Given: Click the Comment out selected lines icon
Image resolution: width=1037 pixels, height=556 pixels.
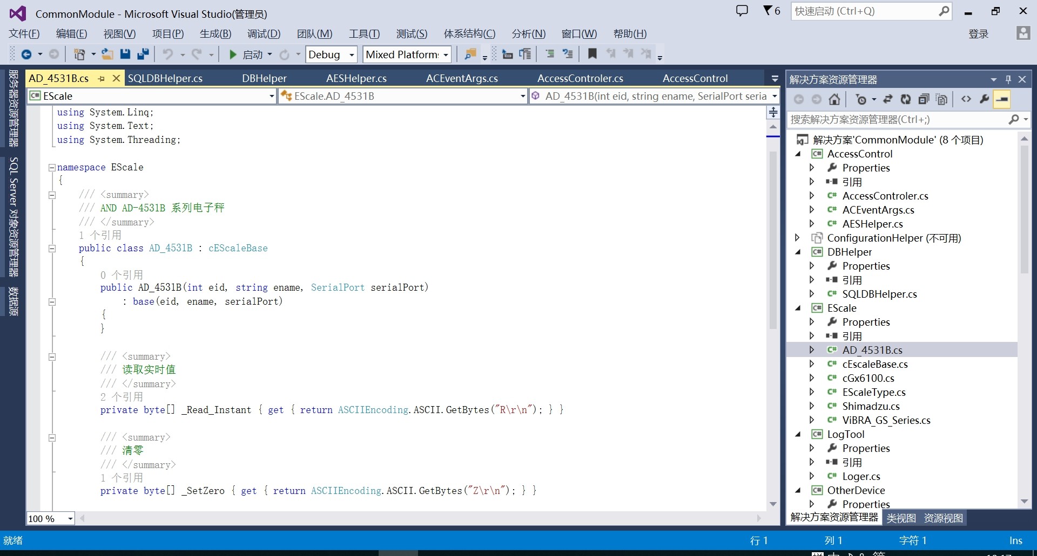Looking at the screenshot, I should click(550, 54).
